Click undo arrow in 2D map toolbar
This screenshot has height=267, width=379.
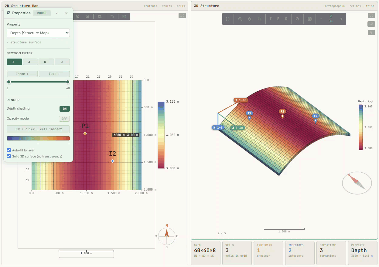pyautogui.click(x=112, y=17)
